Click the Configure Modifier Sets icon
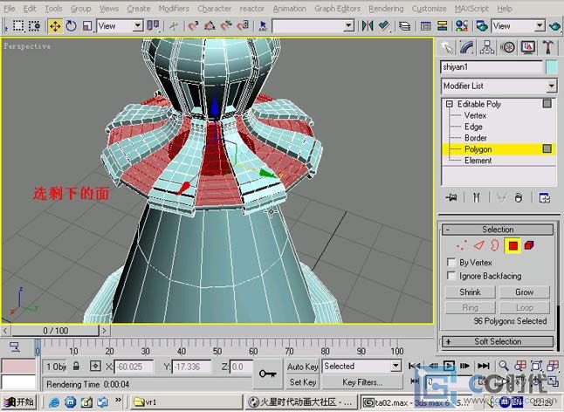 [x=544, y=197]
